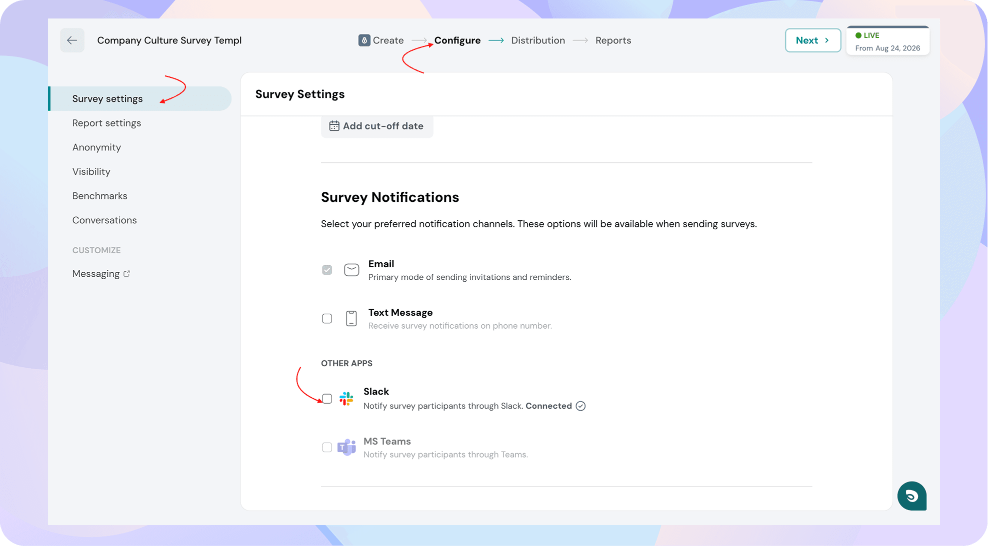Viewport: 988px width, 546px height.
Task: Go to the Reports step
Action: 613,40
